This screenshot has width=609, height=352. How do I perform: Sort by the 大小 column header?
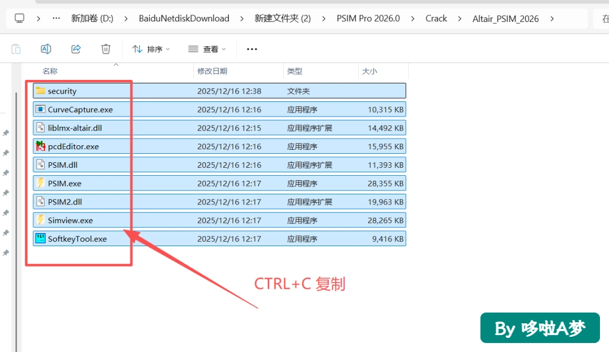coord(369,71)
